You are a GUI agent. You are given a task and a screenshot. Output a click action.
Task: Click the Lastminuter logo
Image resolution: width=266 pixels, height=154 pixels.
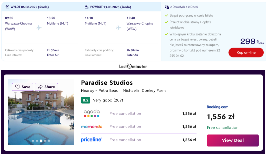point(133,66)
